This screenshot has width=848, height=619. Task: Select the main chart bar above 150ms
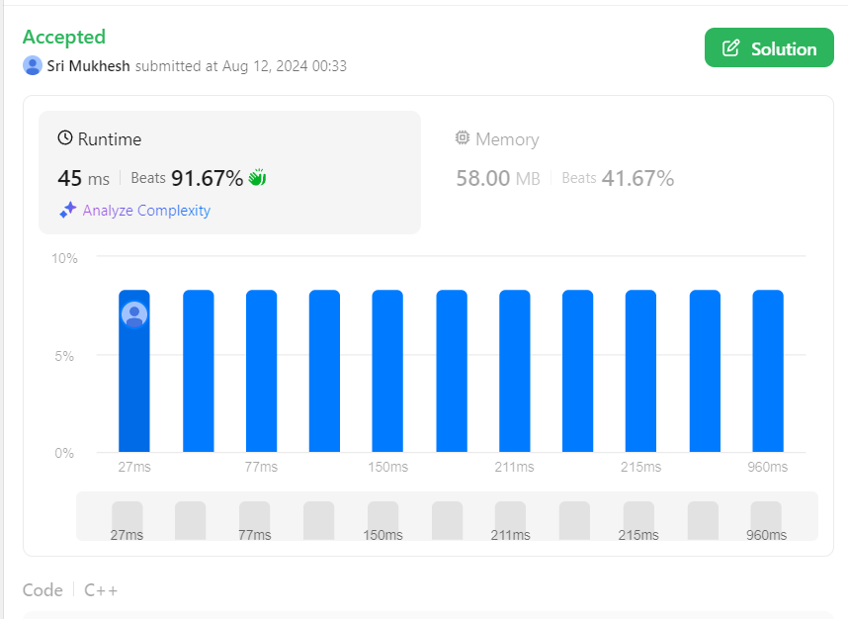coord(387,371)
